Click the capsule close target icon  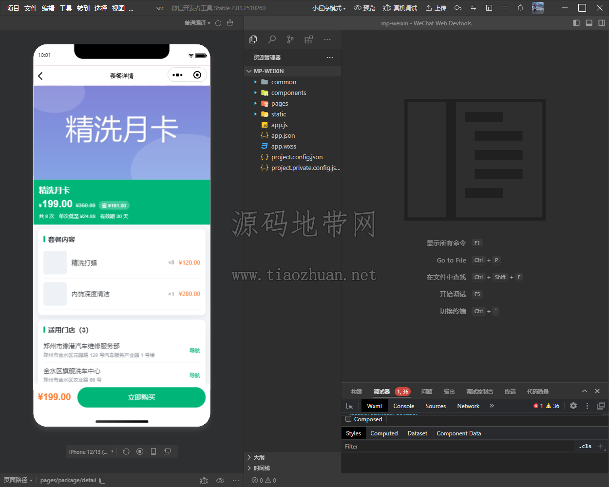[197, 75]
